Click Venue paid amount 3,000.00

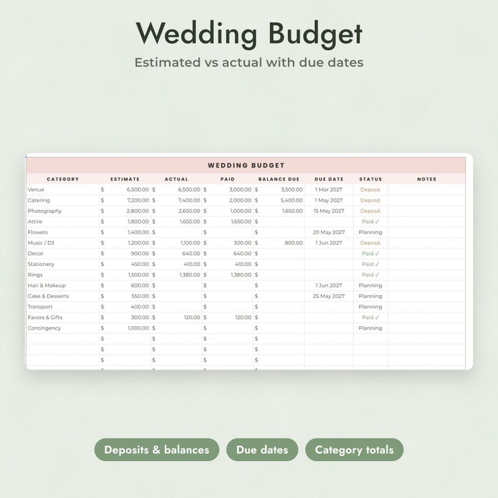[228, 189]
